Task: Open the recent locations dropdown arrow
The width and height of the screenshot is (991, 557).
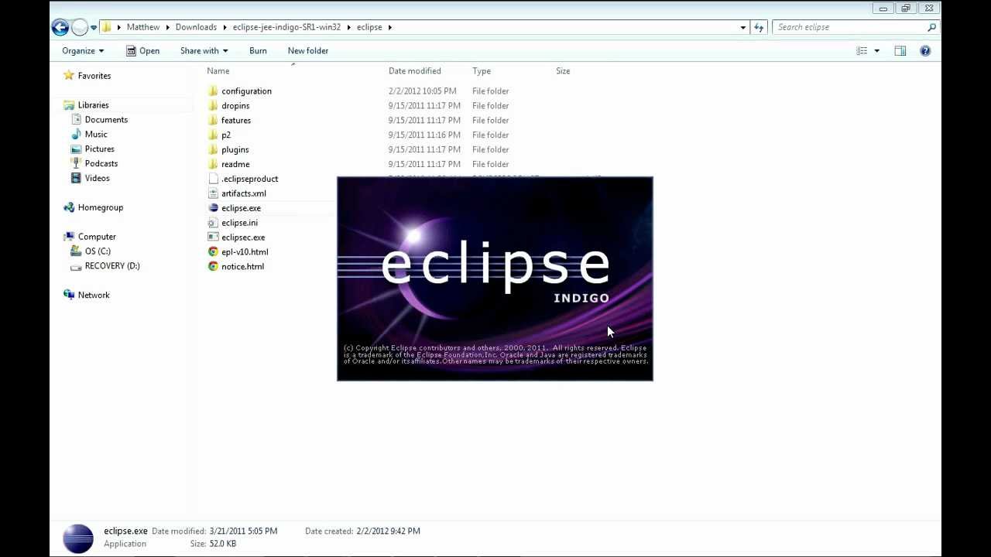Action: click(94, 28)
